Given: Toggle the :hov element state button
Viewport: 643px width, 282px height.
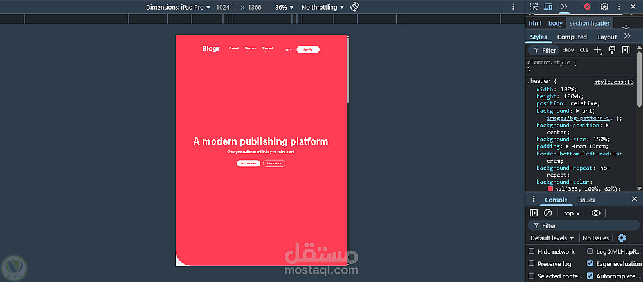Looking at the screenshot, I should [x=568, y=50].
